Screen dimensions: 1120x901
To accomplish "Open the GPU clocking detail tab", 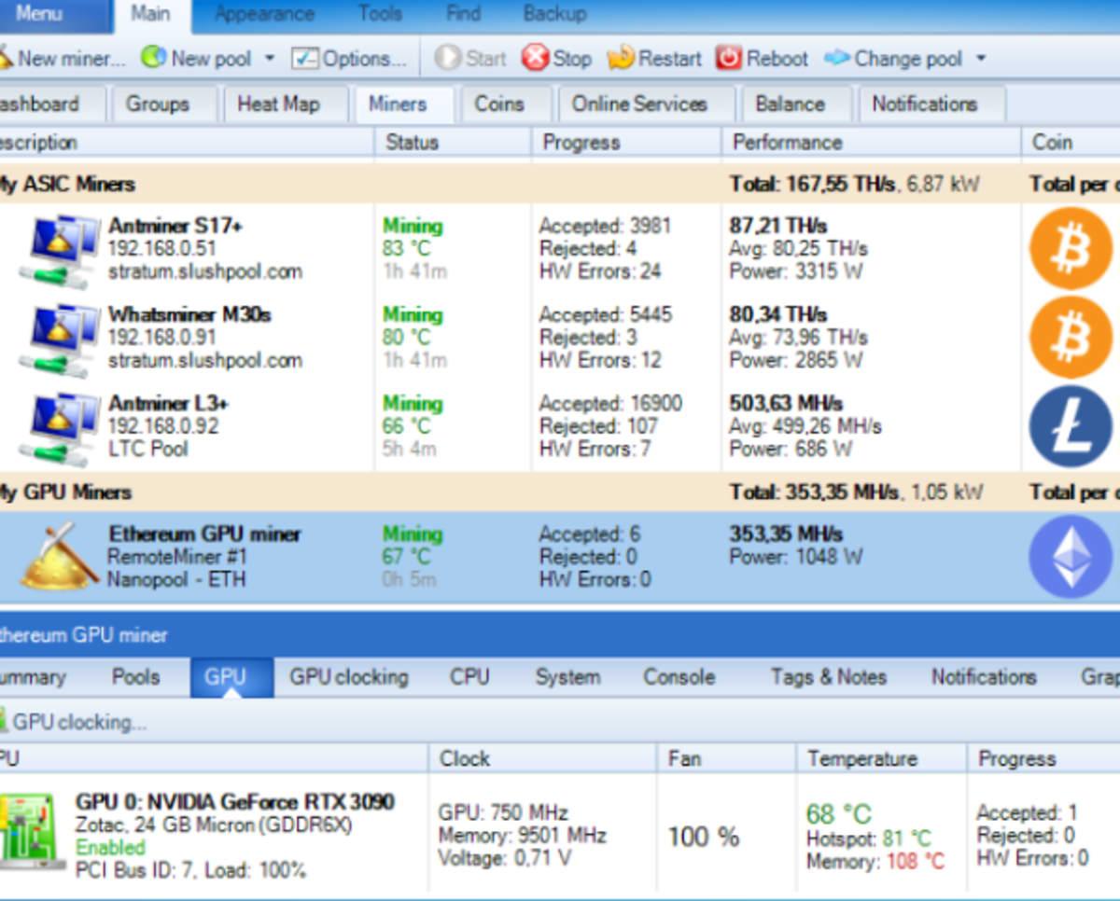I will (x=348, y=677).
